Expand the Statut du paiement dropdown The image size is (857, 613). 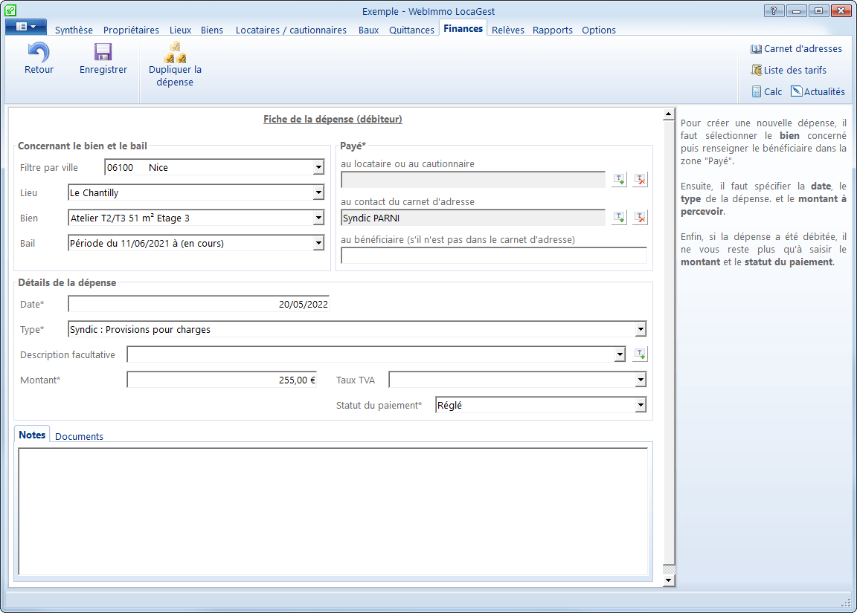pyautogui.click(x=641, y=406)
